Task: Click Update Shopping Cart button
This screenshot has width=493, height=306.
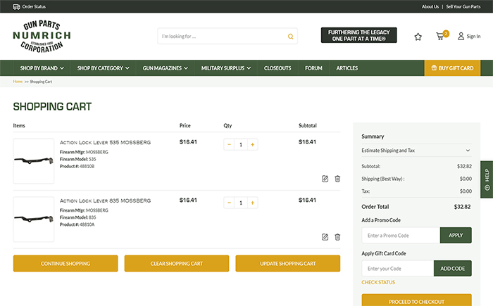Action: pyautogui.click(x=287, y=264)
